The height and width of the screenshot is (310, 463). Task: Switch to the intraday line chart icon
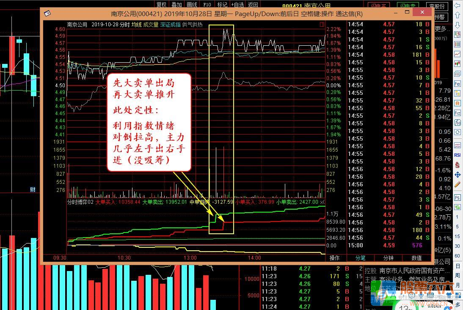click(x=457, y=54)
